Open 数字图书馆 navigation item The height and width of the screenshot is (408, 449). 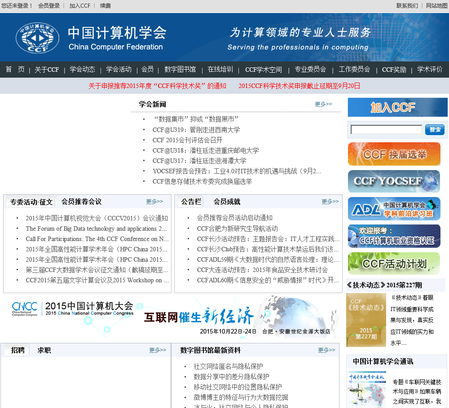click(180, 69)
